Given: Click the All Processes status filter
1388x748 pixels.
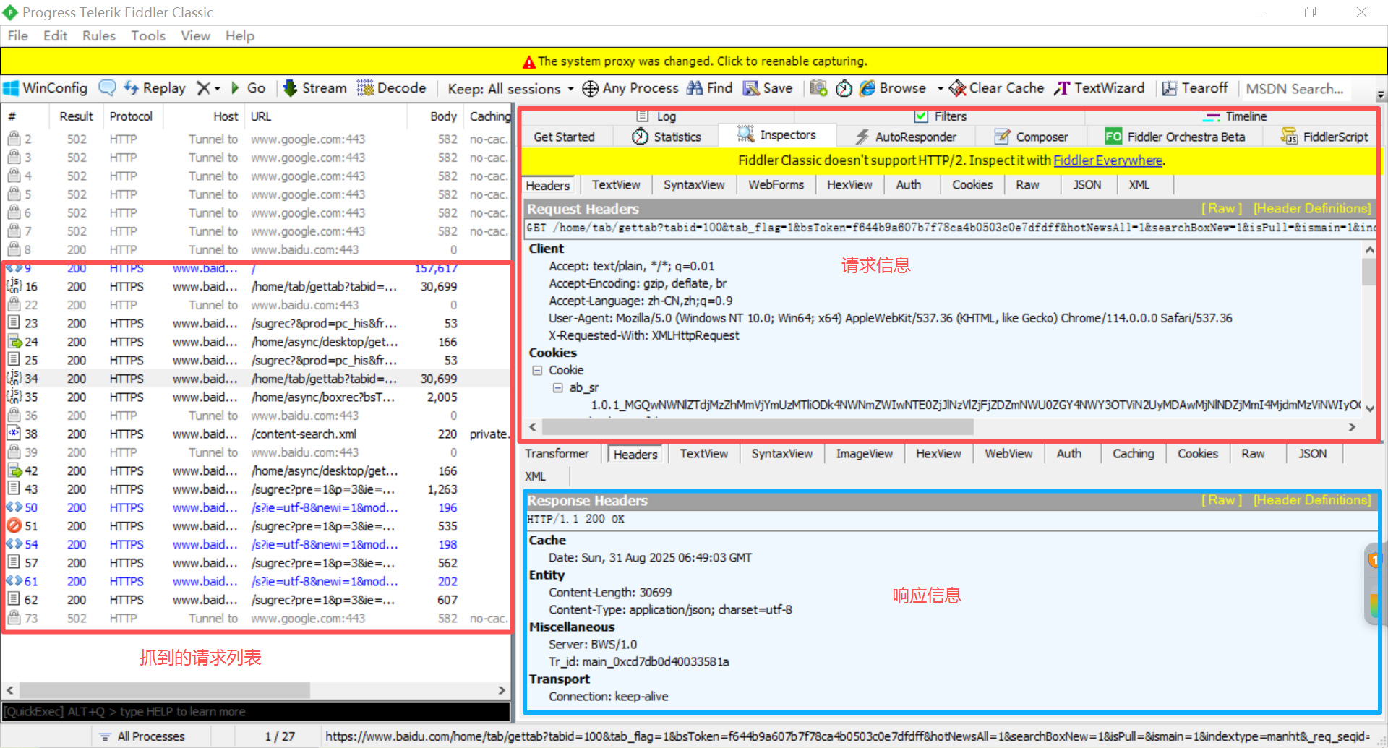Looking at the screenshot, I should click(142, 736).
